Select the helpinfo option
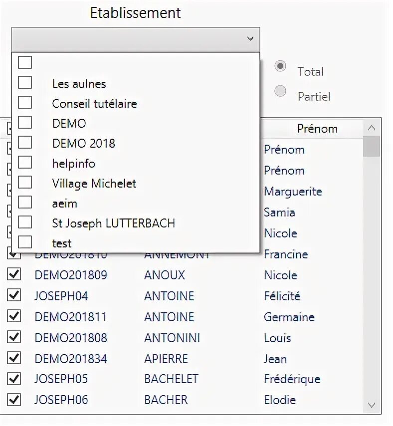This screenshot has width=393, height=426. [73, 163]
